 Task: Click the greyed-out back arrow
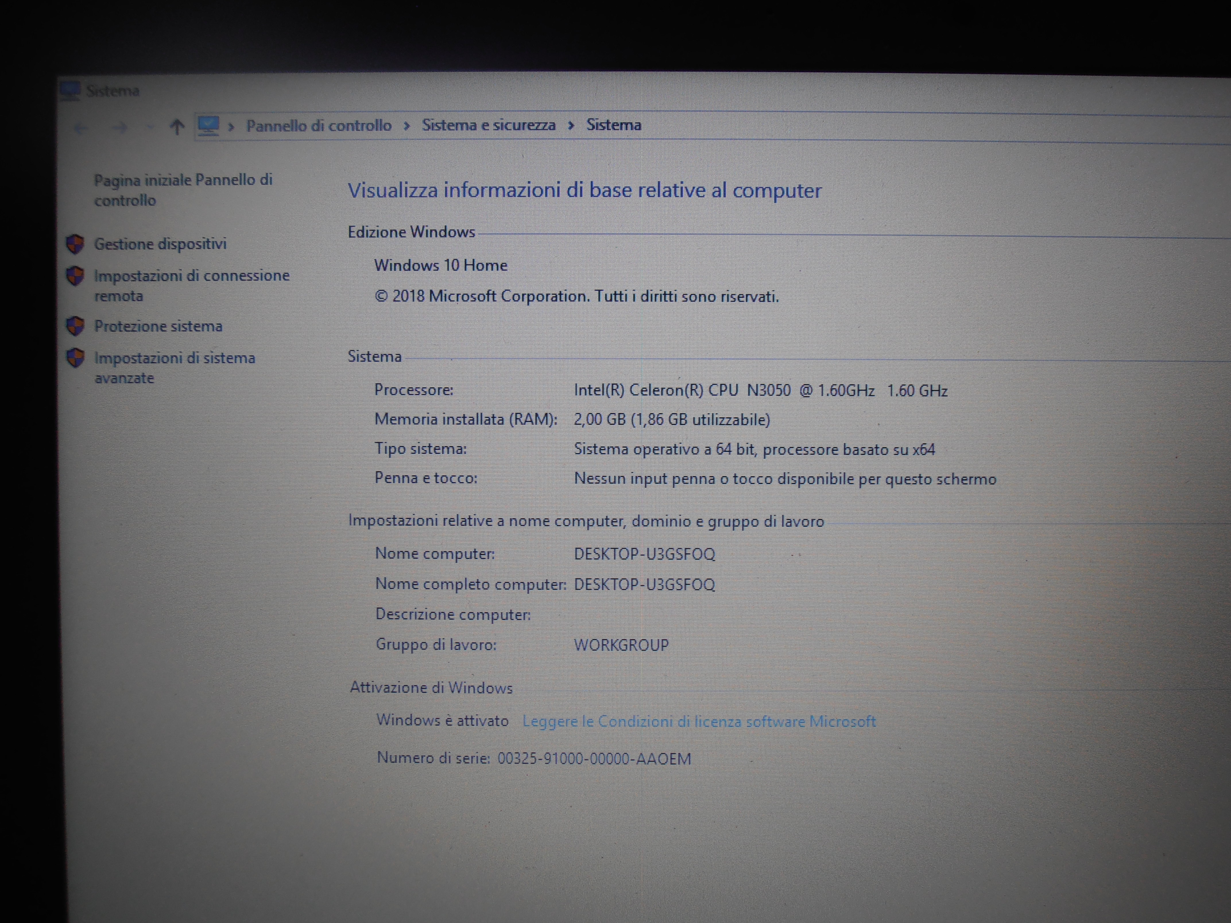[81, 129]
